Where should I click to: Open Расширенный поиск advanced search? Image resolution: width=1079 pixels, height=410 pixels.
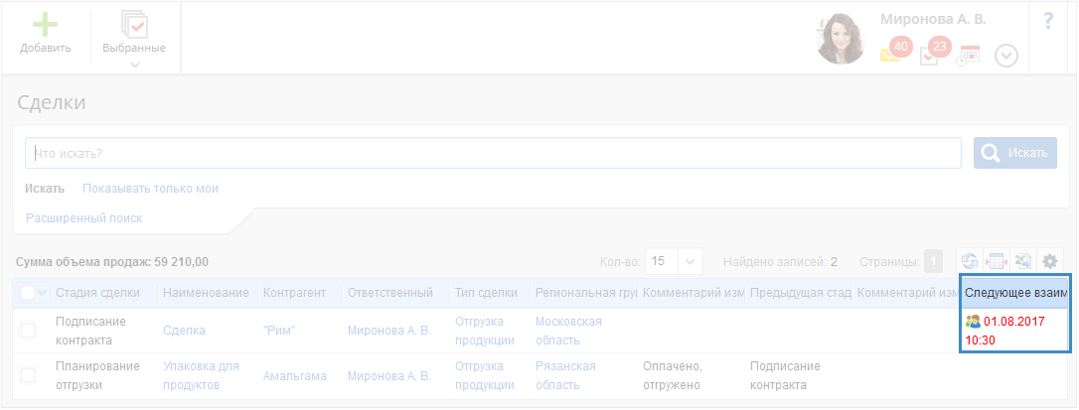point(83,218)
